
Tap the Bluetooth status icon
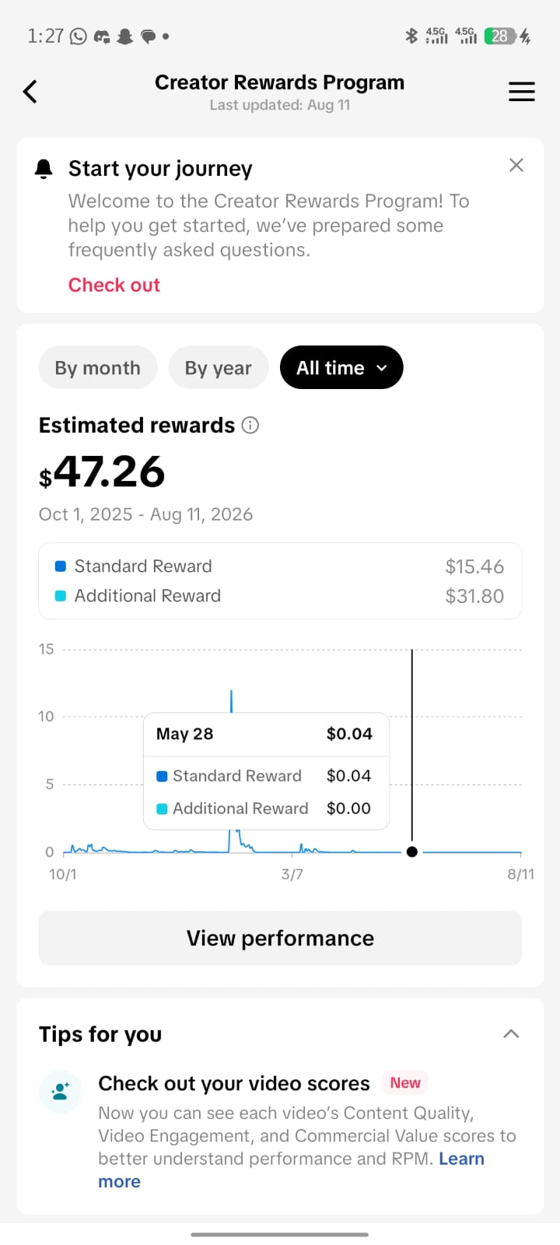point(411,36)
